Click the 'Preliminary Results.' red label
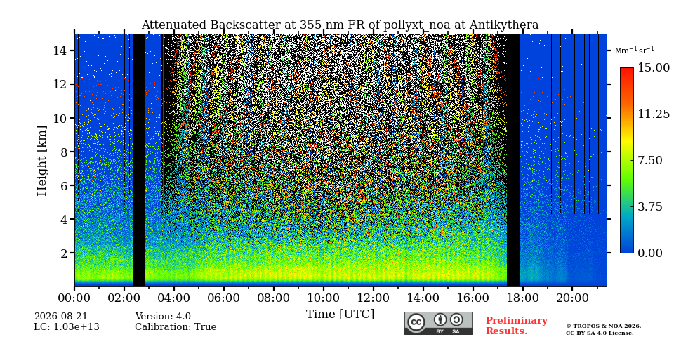 (x=516, y=325)
